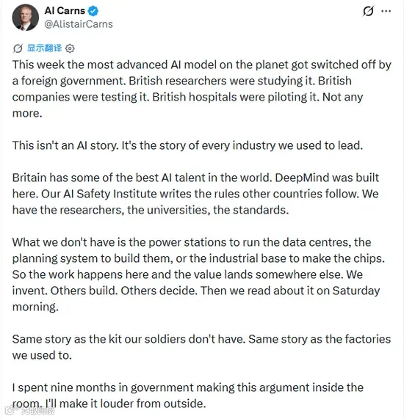Click the Grok icon beside 显示翻译
Viewport: 404px width, 419px height.
point(18,48)
